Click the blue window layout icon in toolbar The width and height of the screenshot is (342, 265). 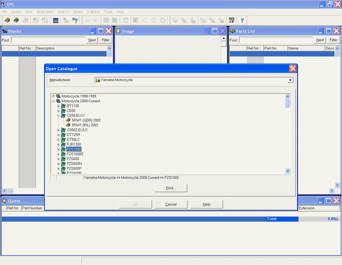coord(56,20)
